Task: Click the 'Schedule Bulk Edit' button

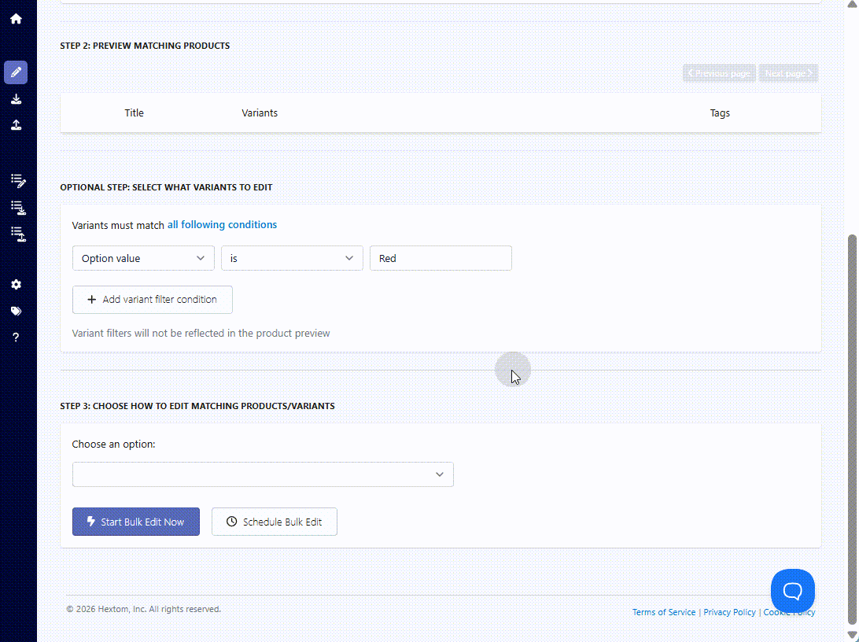Action: (275, 522)
